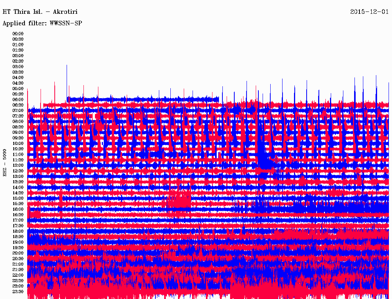Select the 15:30 time label
This screenshot has height=299, width=392.
pos(18,204)
